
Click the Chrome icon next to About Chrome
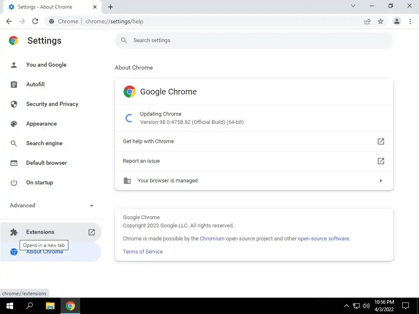pyautogui.click(x=14, y=252)
